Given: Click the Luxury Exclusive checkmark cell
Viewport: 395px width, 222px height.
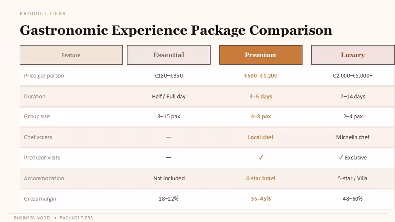Looking at the screenshot, I should (x=353, y=157).
